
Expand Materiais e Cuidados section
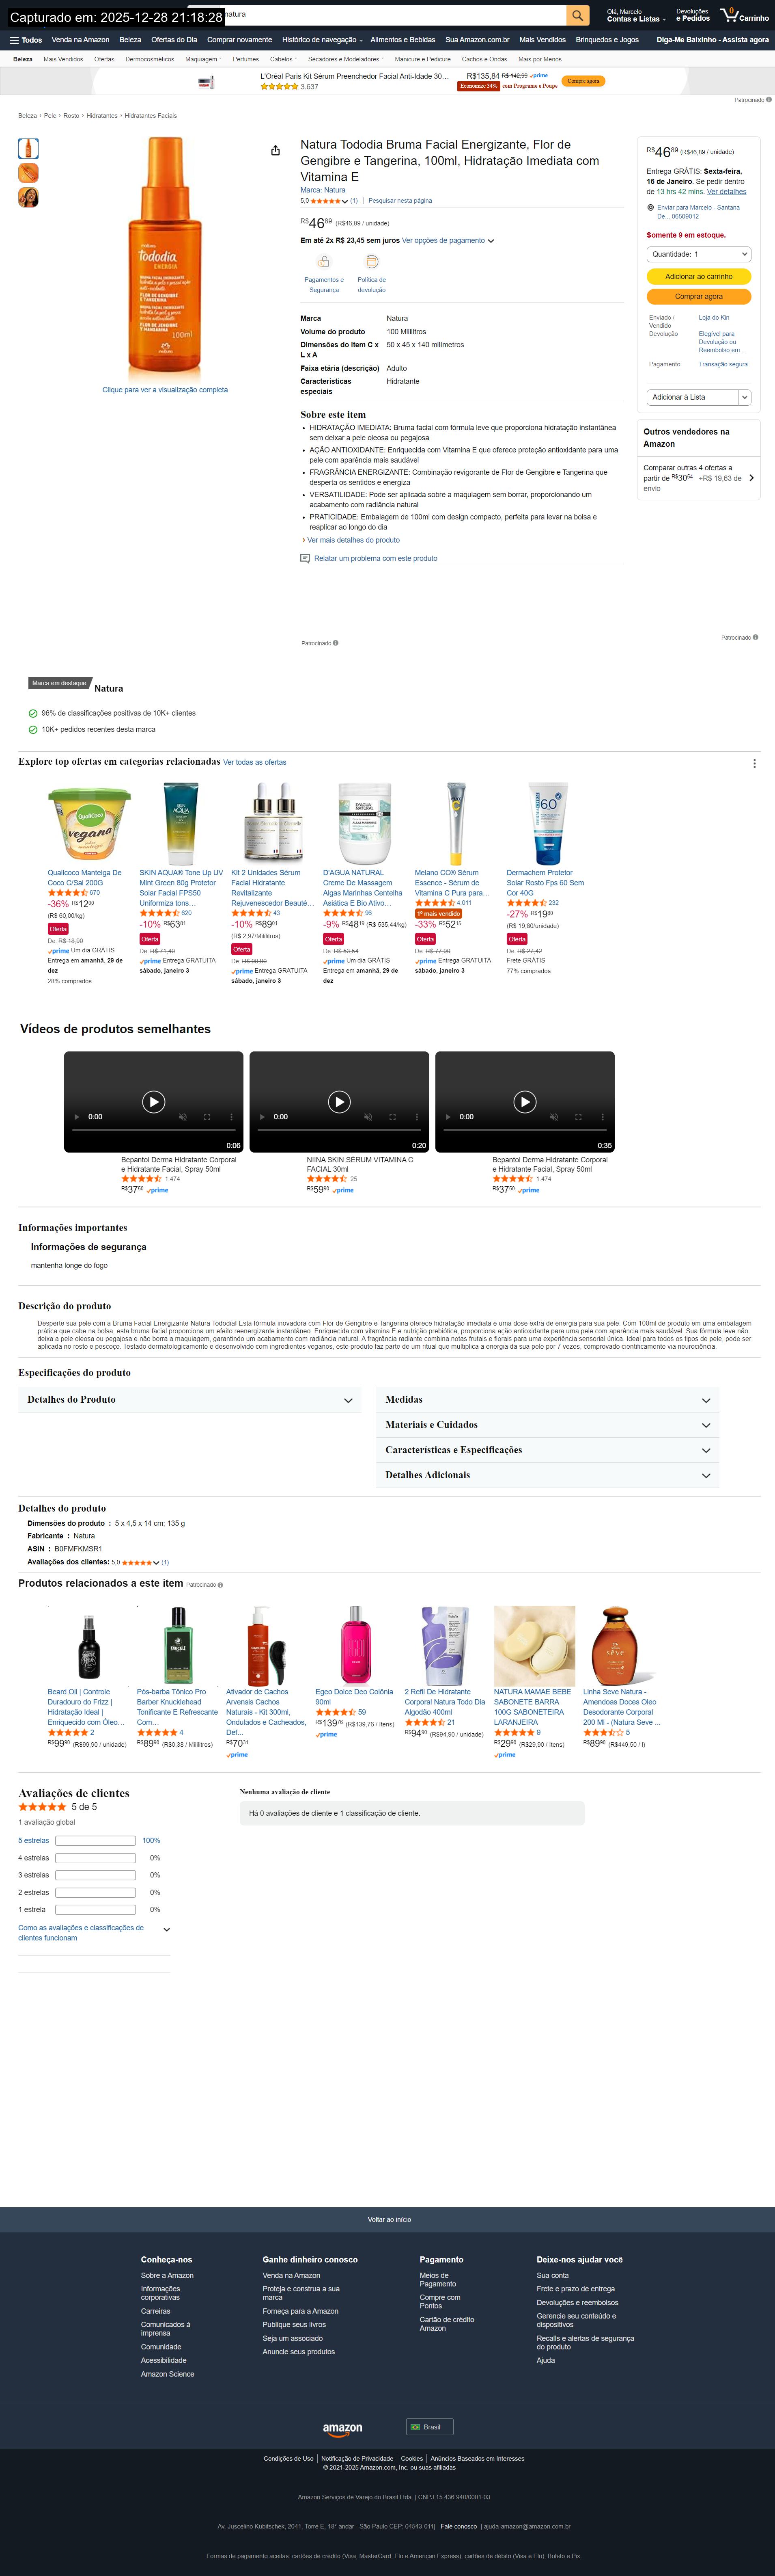[547, 1425]
